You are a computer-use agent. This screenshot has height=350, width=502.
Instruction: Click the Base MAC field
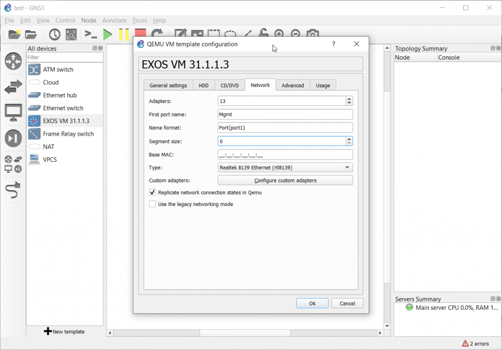coord(285,155)
